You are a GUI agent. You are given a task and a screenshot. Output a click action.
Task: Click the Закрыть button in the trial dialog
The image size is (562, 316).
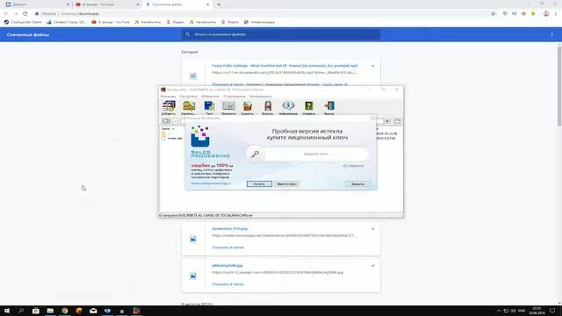[x=357, y=183]
